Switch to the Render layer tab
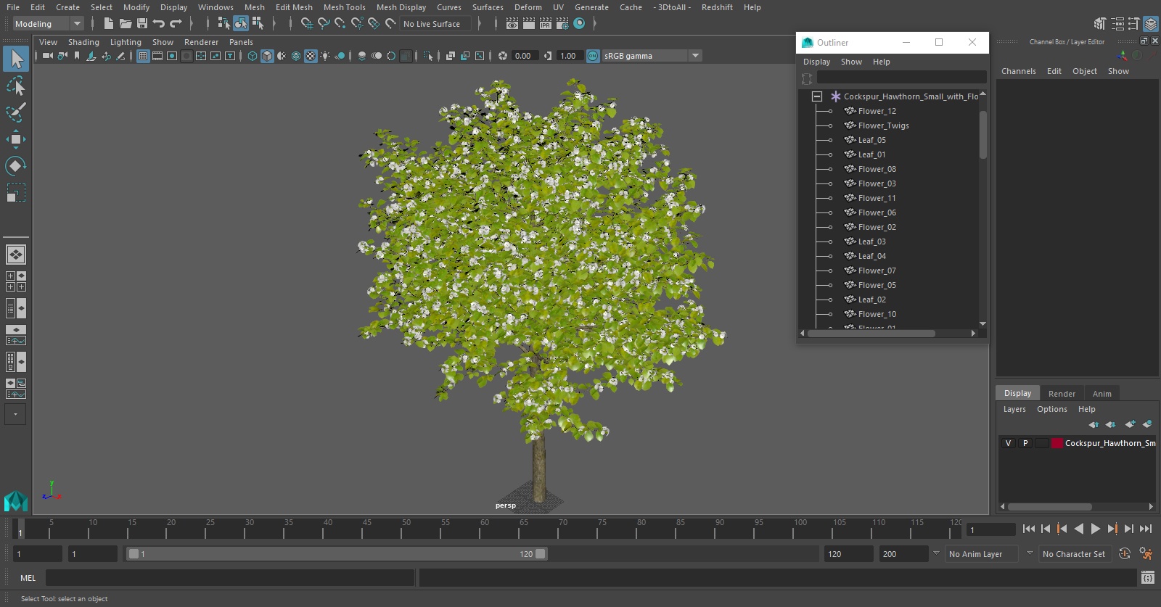The width and height of the screenshot is (1161, 607). point(1062,394)
